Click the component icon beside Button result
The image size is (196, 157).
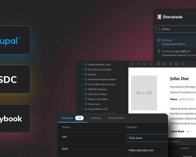pos(159,40)
